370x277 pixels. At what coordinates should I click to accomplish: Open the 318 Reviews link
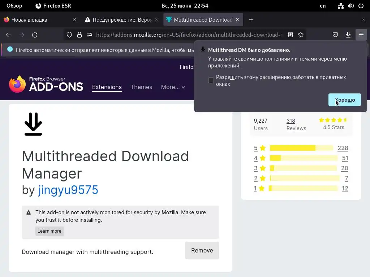point(296,124)
